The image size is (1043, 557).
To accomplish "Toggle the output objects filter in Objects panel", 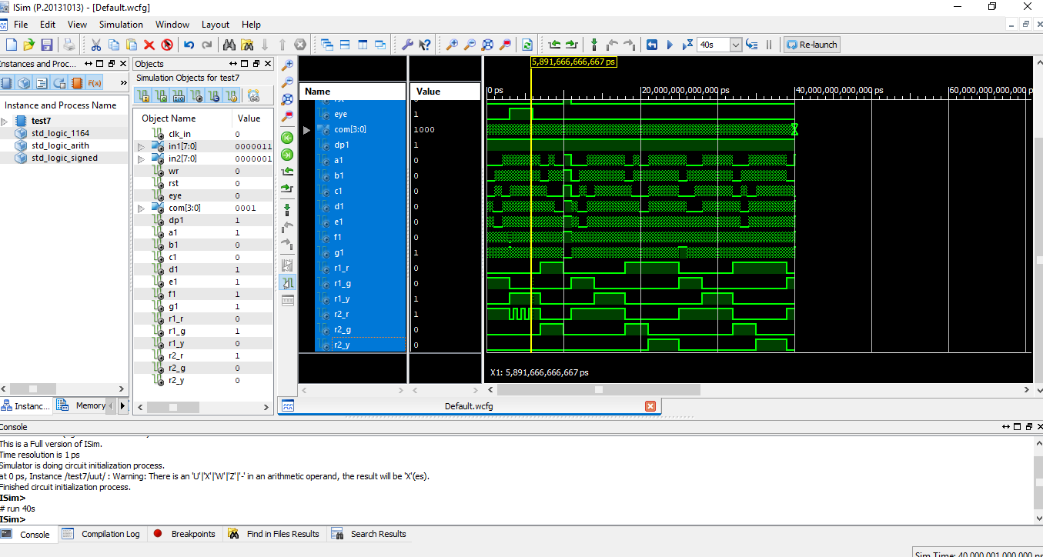I will [x=163, y=94].
